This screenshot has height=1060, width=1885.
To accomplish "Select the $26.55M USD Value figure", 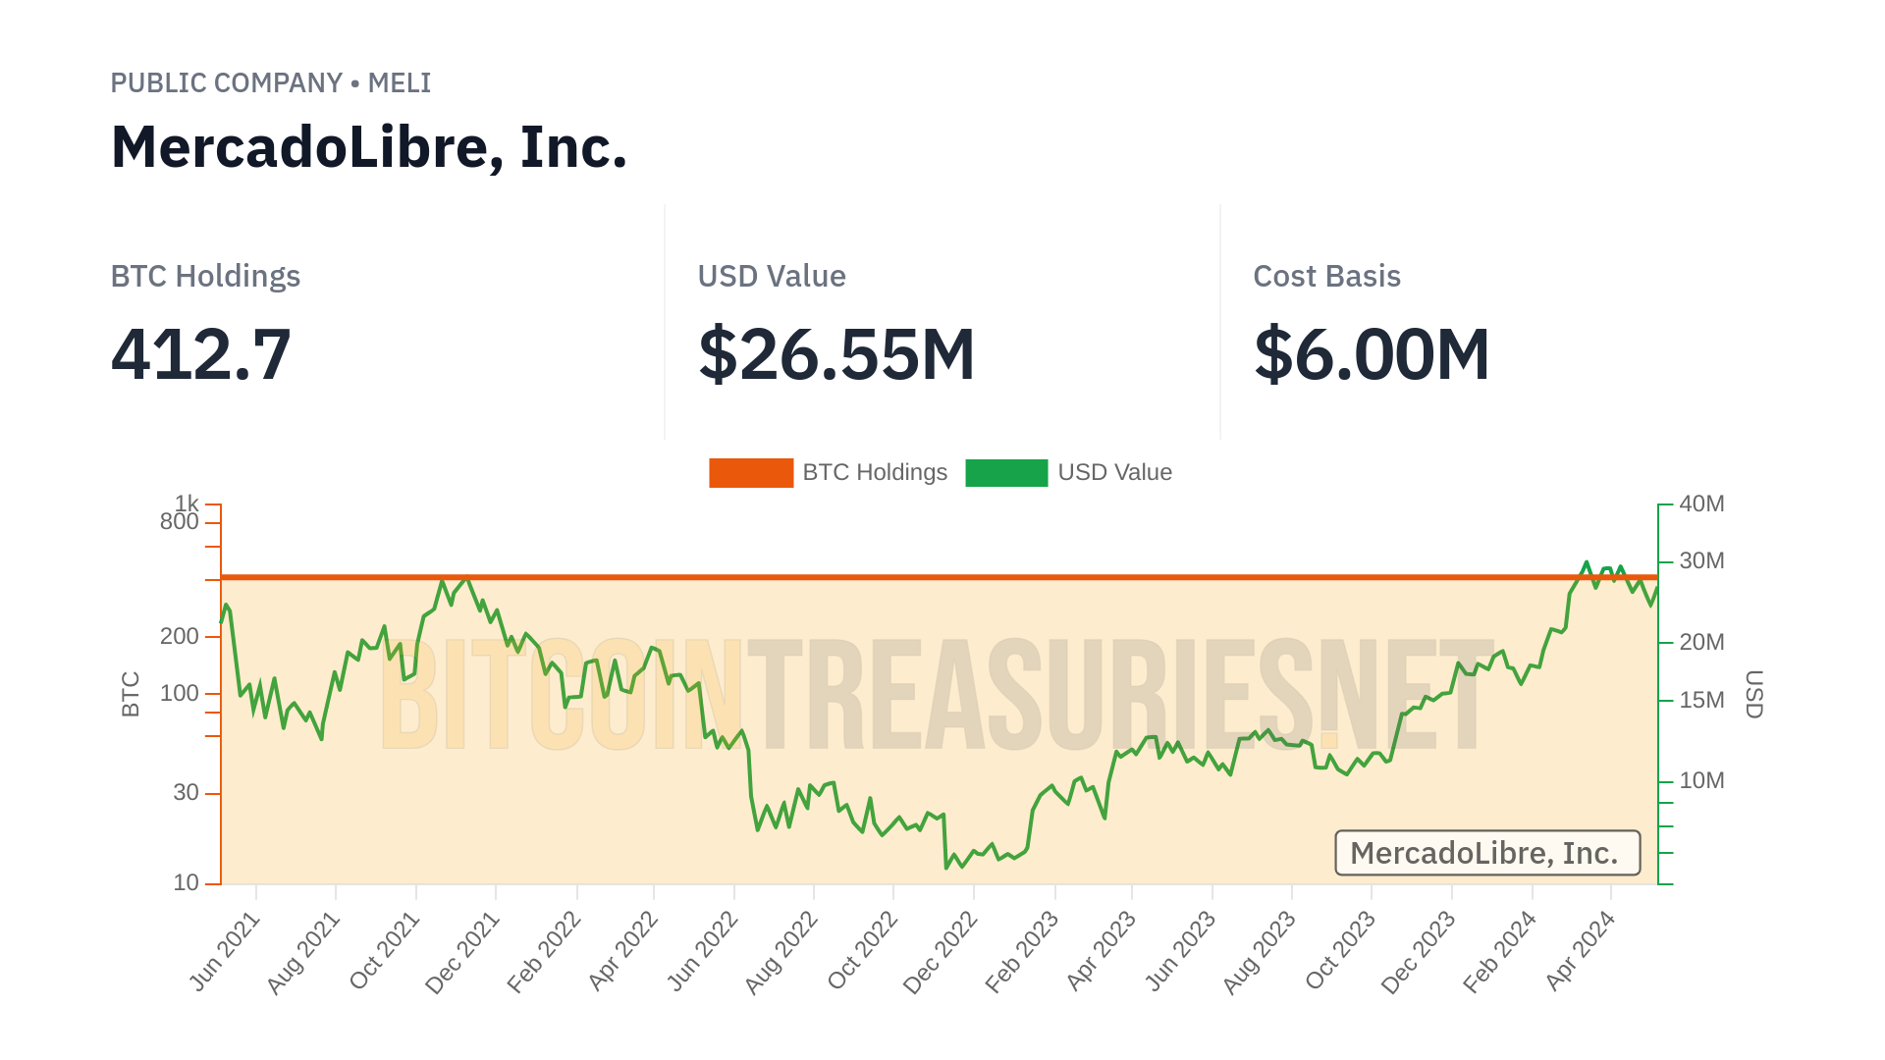I will (x=836, y=354).
